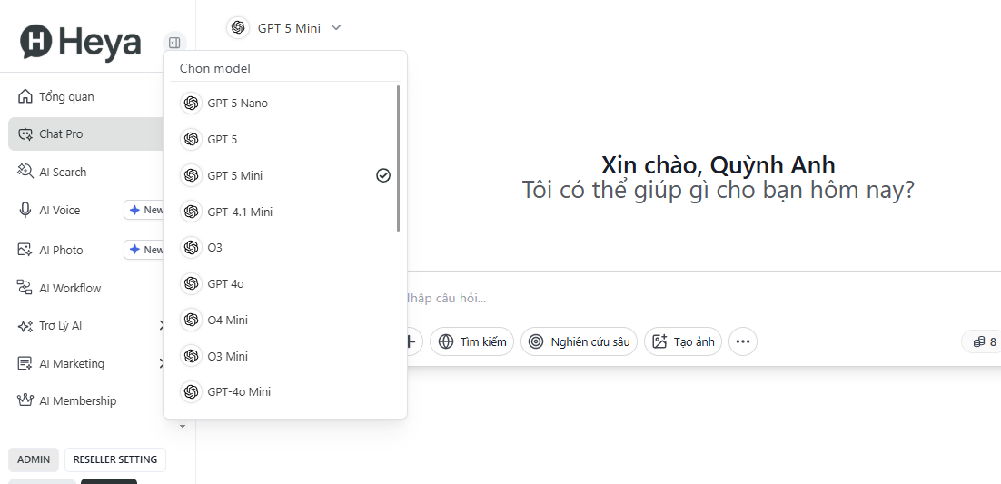The height and width of the screenshot is (484, 1001).
Task: Click the AI Search sidebar icon
Action: pos(25,172)
